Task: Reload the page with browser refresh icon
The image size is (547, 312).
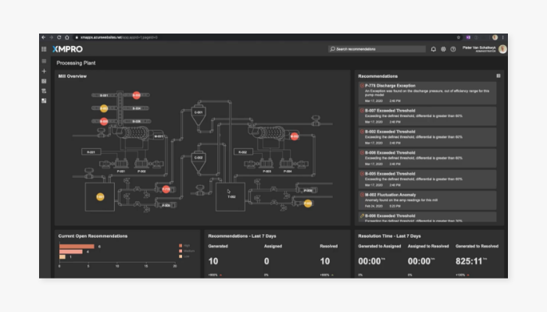Action: coord(59,37)
